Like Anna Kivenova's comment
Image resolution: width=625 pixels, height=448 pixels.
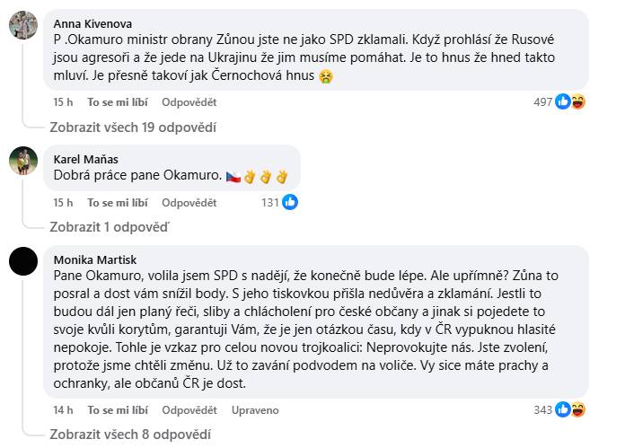[x=118, y=102]
